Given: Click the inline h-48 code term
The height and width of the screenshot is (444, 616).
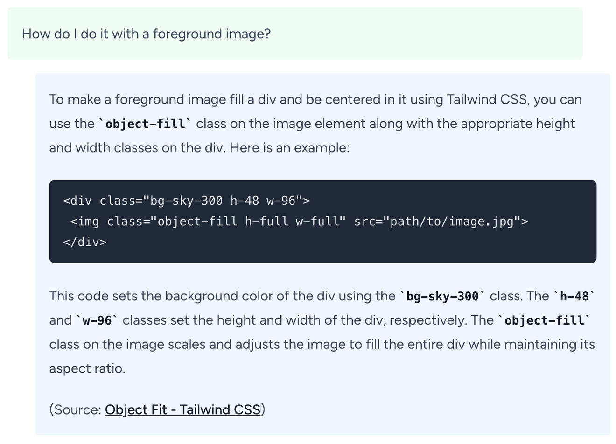Looking at the screenshot, I should [x=574, y=296].
